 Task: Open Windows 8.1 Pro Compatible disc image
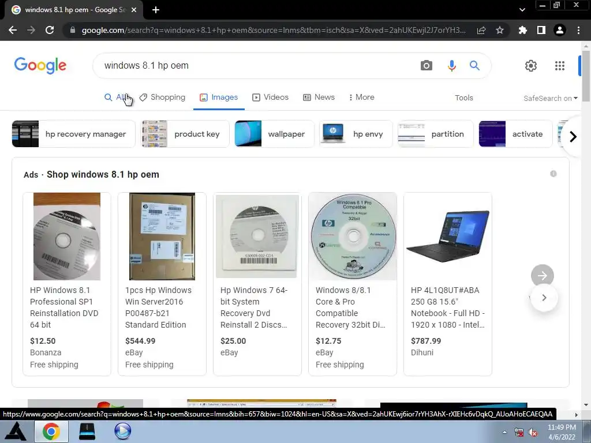353,236
